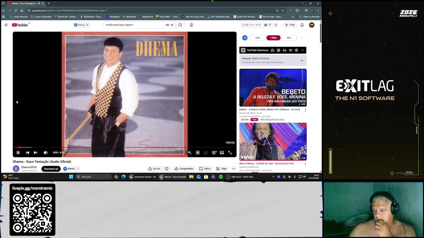
Task: Toggle the subtitles button in the player
Action: click(x=206, y=152)
